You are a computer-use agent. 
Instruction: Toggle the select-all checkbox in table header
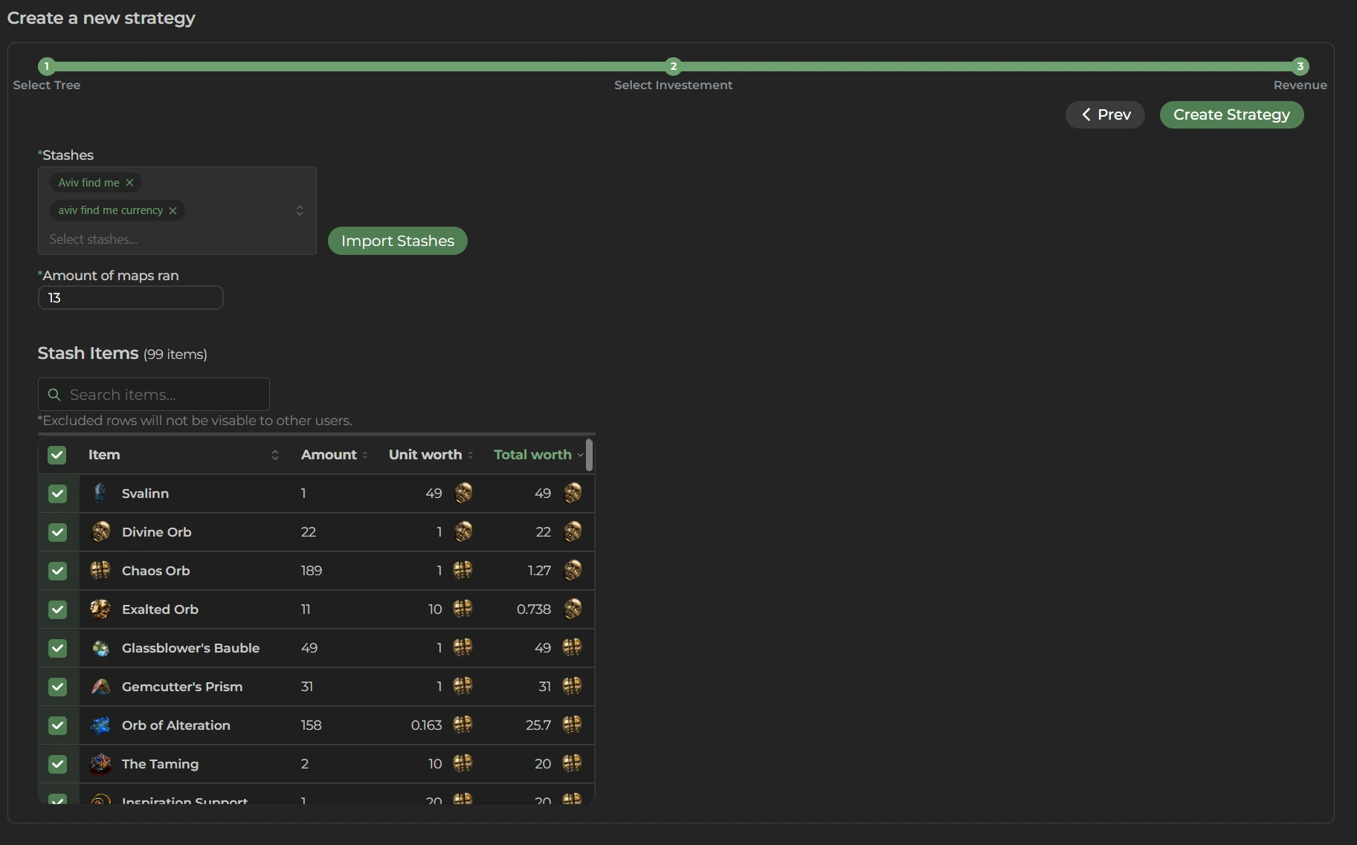tap(57, 455)
